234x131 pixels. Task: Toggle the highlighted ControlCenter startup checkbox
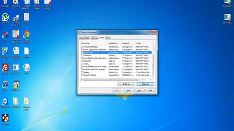(x=82, y=52)
